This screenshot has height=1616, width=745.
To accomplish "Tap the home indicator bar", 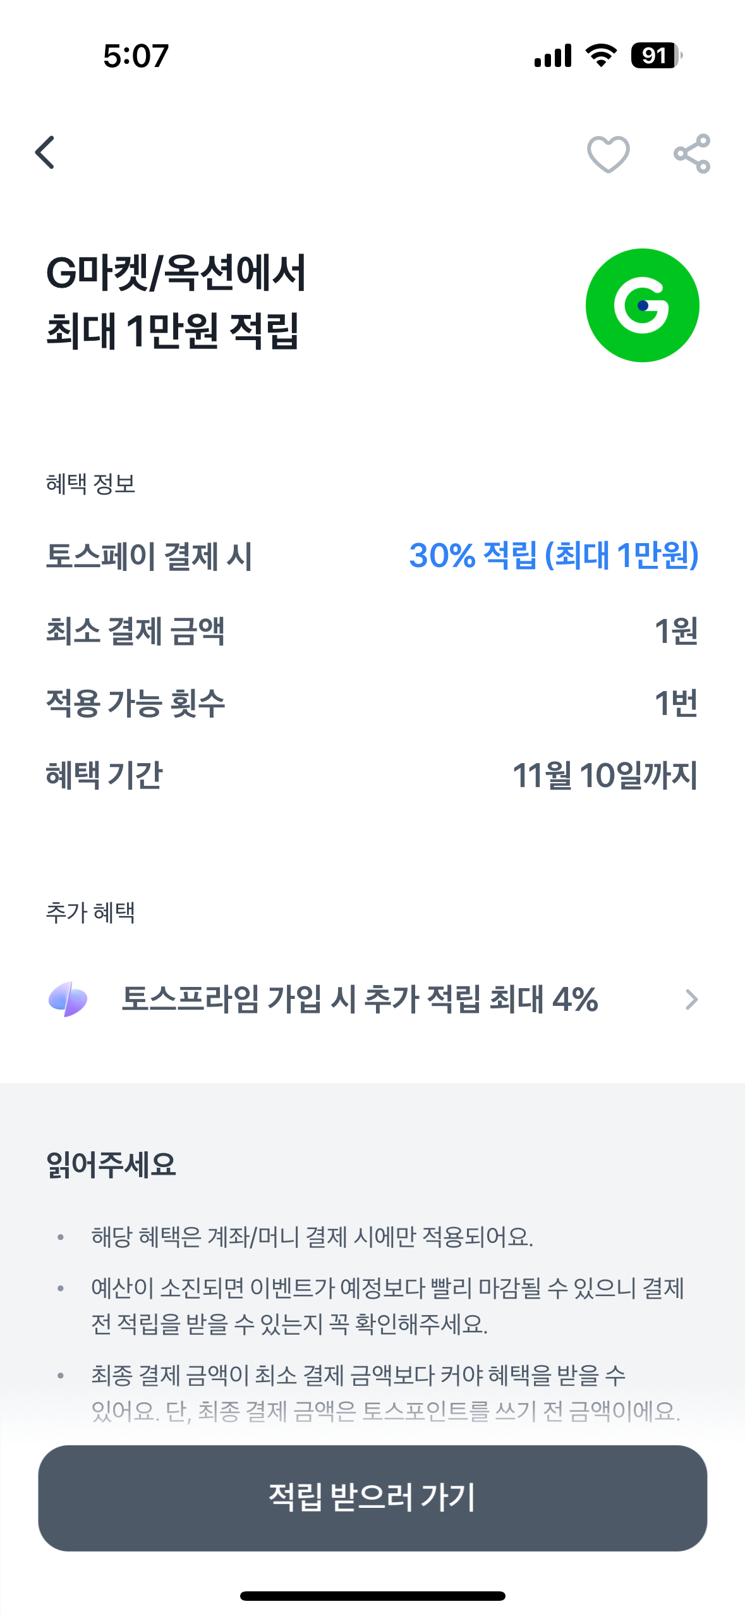I will 372,1596.
